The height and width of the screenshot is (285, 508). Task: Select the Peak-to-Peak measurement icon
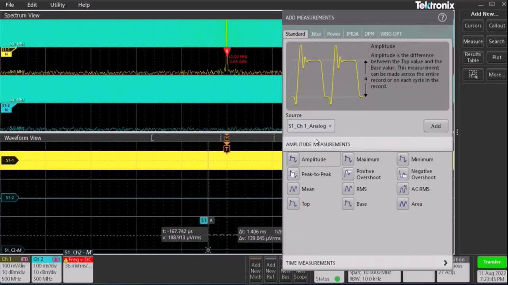point(293,174)
